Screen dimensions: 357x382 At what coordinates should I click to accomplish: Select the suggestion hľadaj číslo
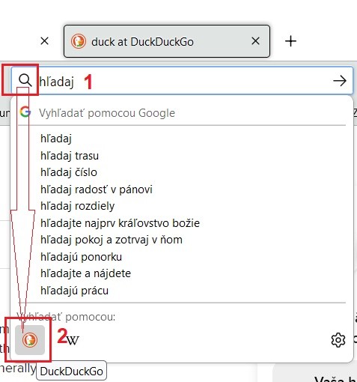coord(69,172)
